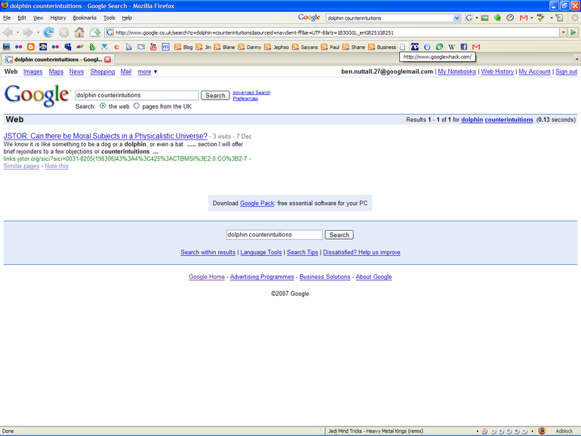This screenshot has height=436, width=581.
Task: Open the History menu
Action: tap(58, 18)
